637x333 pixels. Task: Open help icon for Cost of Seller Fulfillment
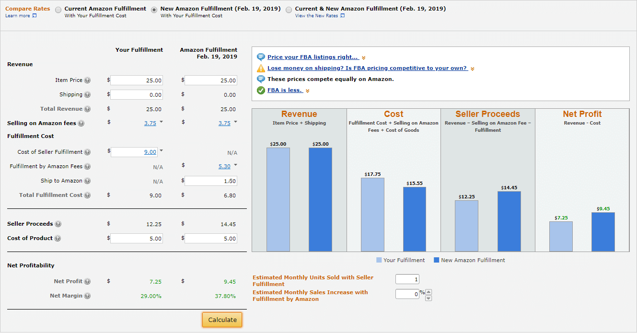(87, 152)
